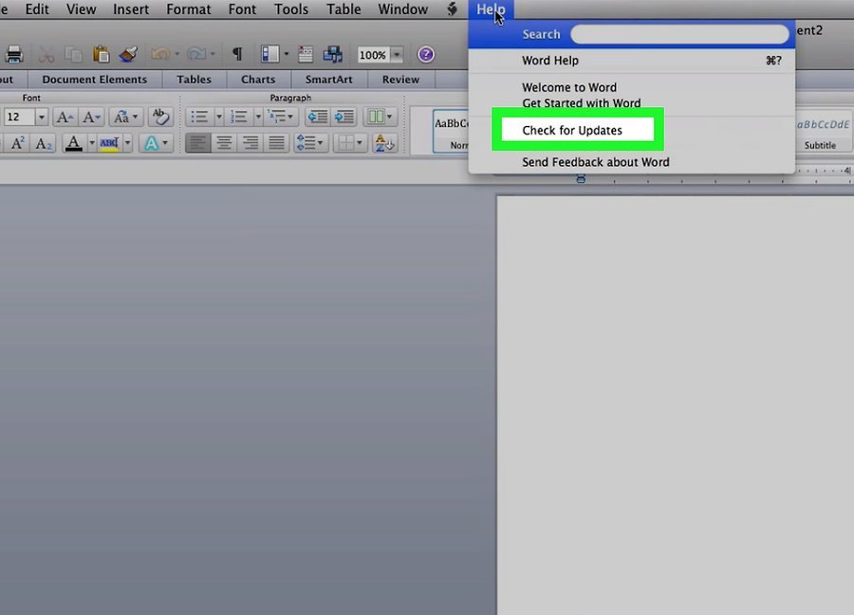Select Center Text alignment
Viewport: 854px width, 615px height.
pos(224,143)
